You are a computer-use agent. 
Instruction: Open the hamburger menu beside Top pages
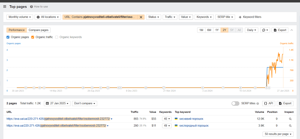(5, 7)
